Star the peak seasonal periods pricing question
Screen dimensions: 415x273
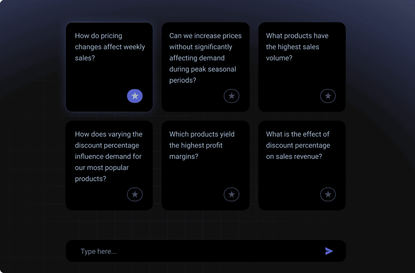[231, 96]
